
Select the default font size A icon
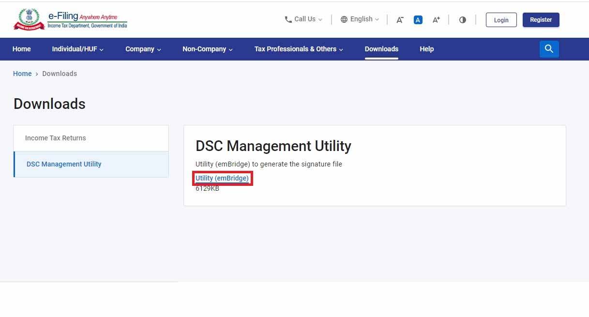(418, 20)
